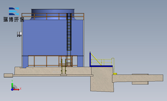Select the pipe flange on tower's left side
Image resolution: width=167 pixels, height=101 pixels.
pos(19,34)
